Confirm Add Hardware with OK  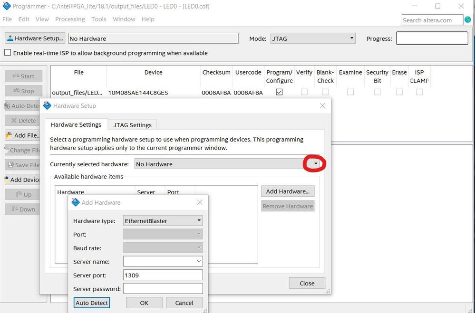coord(144,303)
